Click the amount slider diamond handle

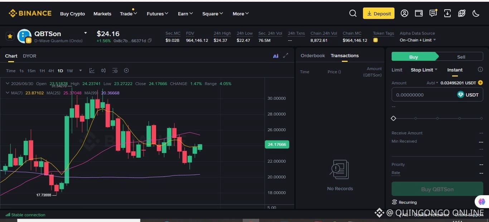click(x=393, y=118)
